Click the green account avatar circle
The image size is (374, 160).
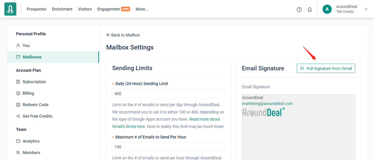pyautogui.click(x=327, y=9)
